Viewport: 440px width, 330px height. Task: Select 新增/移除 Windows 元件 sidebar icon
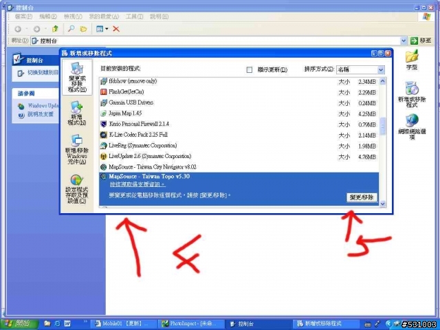76,149
